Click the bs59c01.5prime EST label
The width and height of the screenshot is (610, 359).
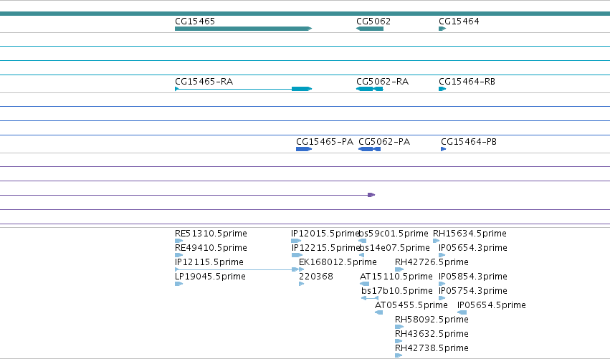394,234
